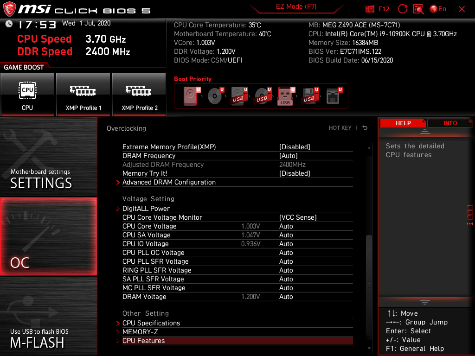Viewport: 475px width, 356px height.
Task: Click the HOT KEY label
Action: click(x=340, y=128)
